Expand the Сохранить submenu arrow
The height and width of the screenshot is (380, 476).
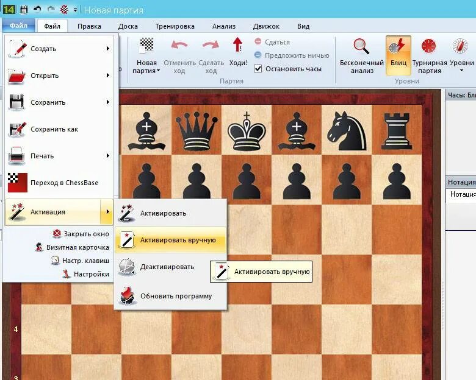coord(108,102)
